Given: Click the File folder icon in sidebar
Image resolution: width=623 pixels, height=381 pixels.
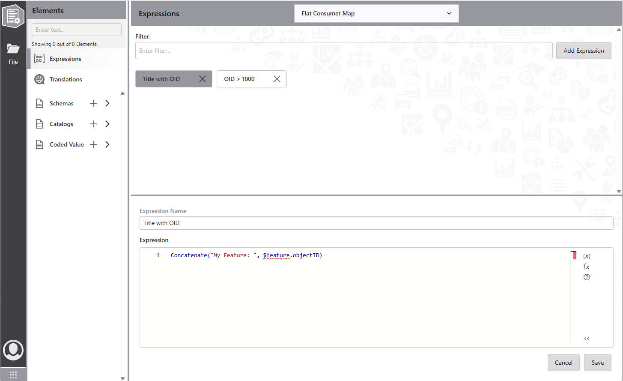Looking at the screenshot, I should [x=13, y=48].
